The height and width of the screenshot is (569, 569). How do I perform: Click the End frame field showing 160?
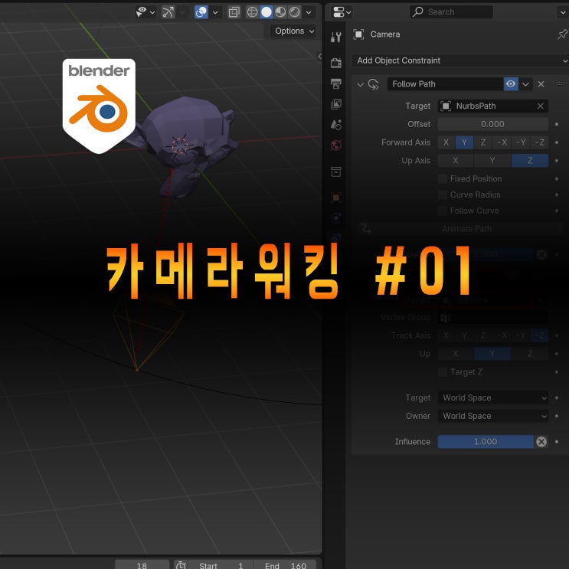pyautogui.click(x=285, y=564)
